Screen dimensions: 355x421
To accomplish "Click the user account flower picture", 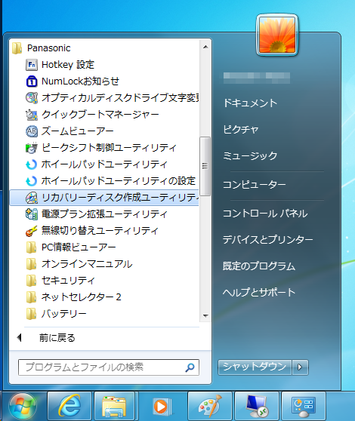I will (277, 35).
